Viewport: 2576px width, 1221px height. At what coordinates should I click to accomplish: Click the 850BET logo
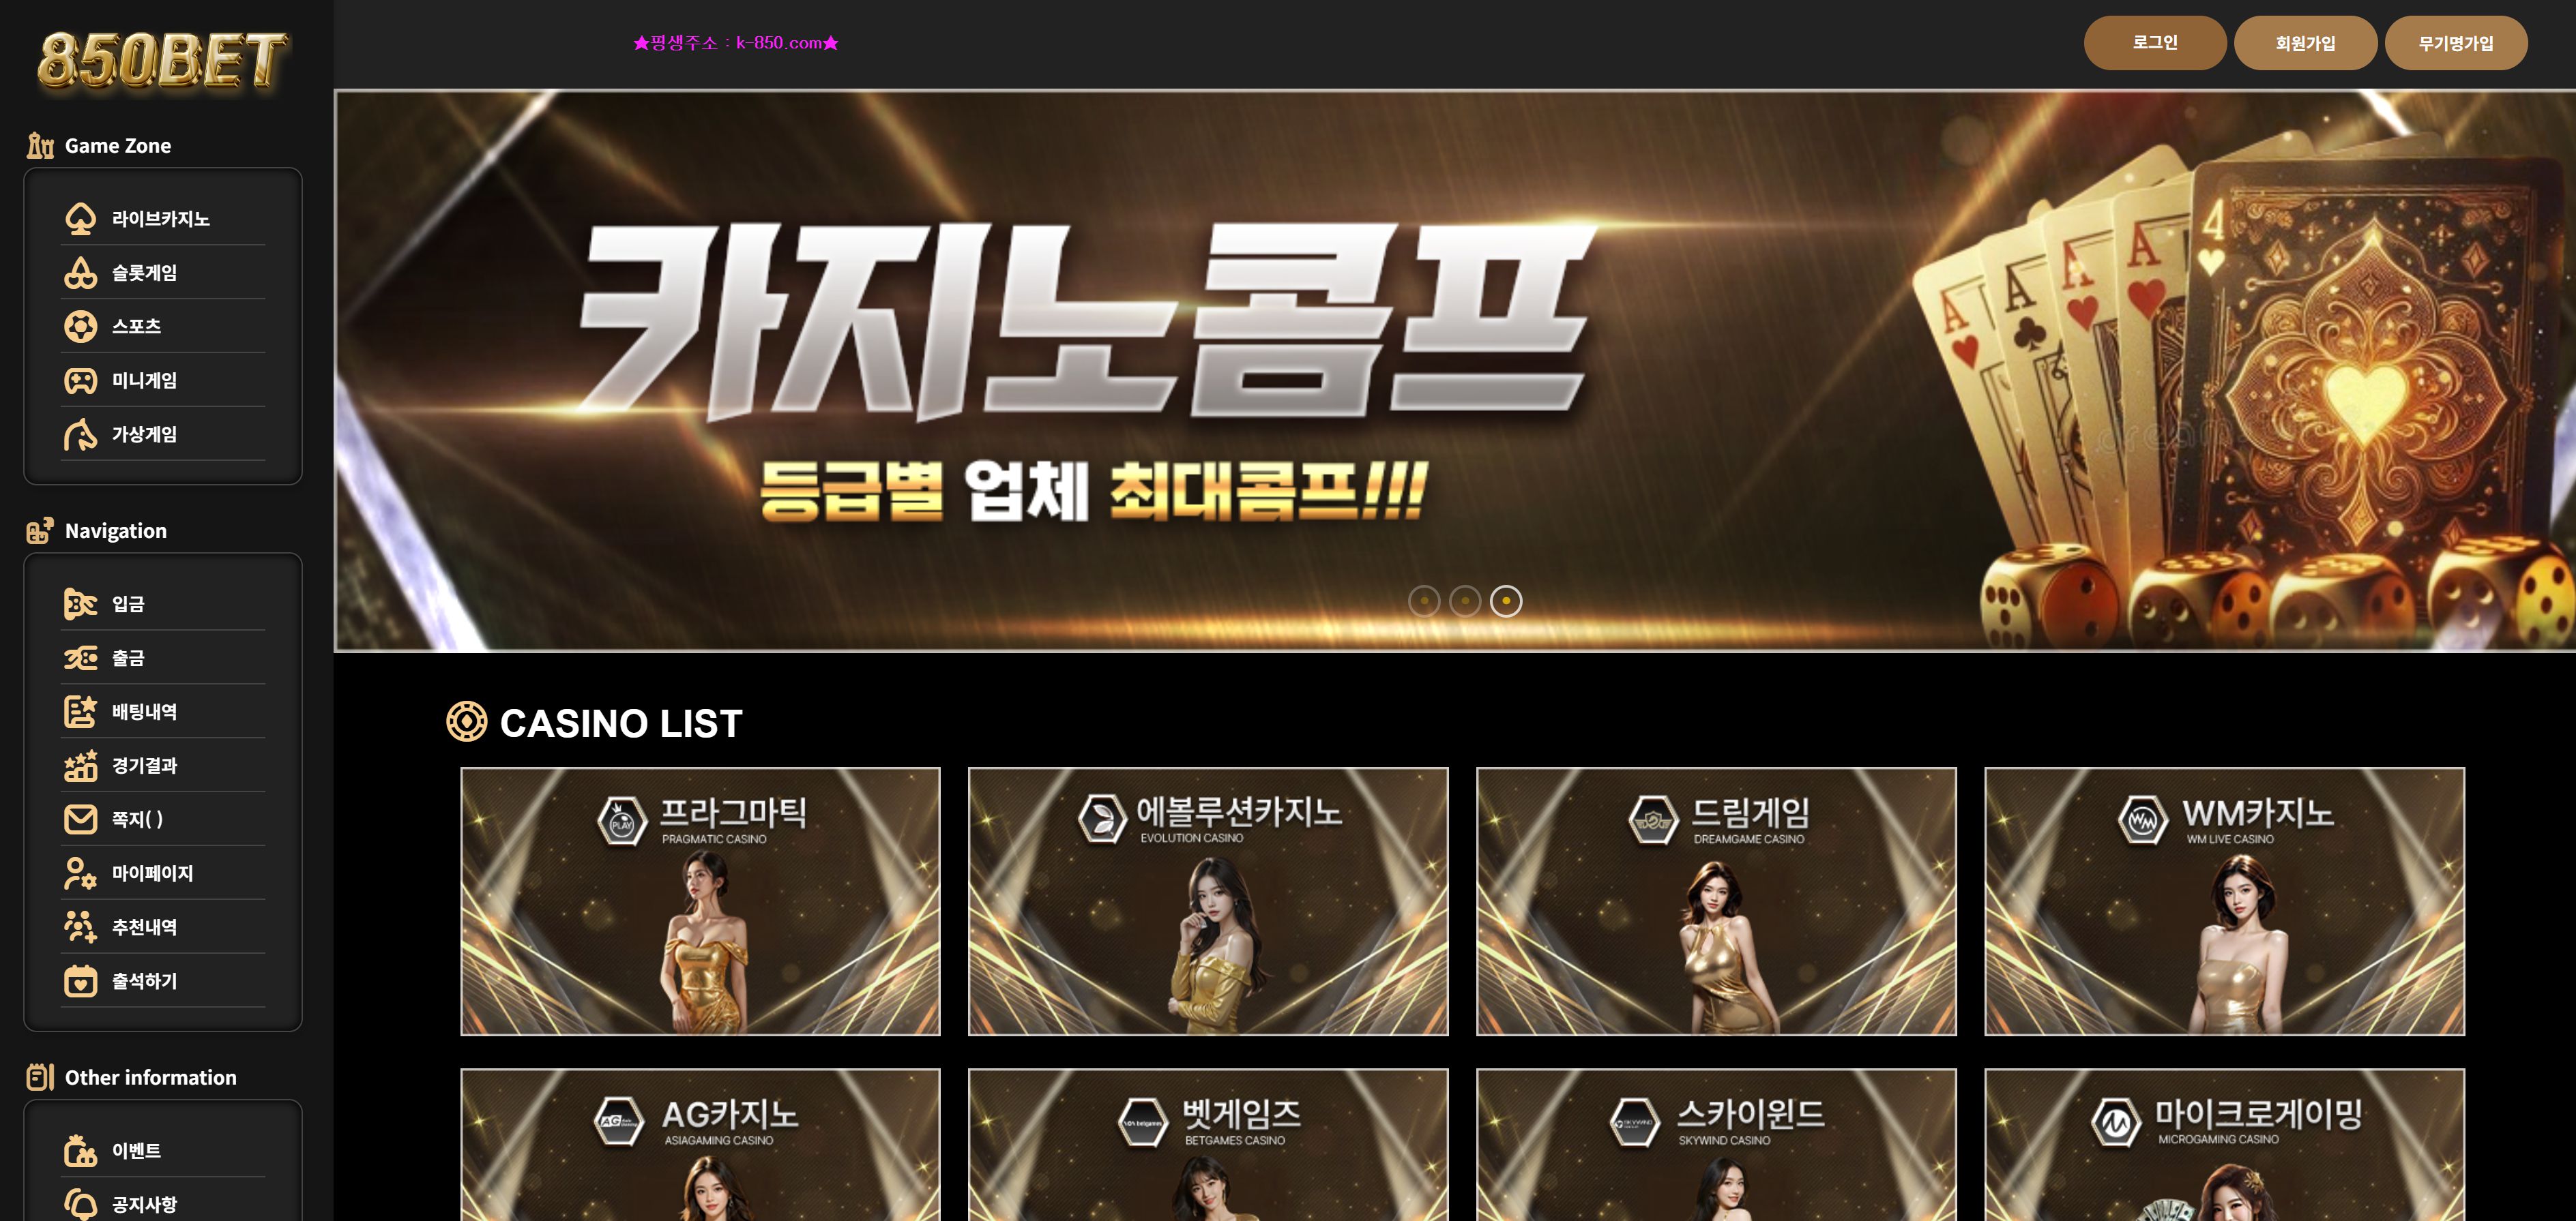coord(163,61)
